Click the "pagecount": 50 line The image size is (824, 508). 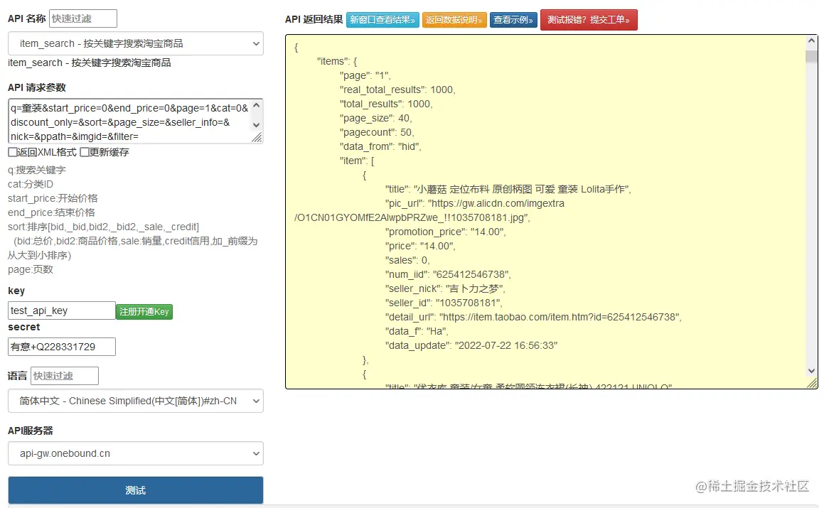point(377,132)
